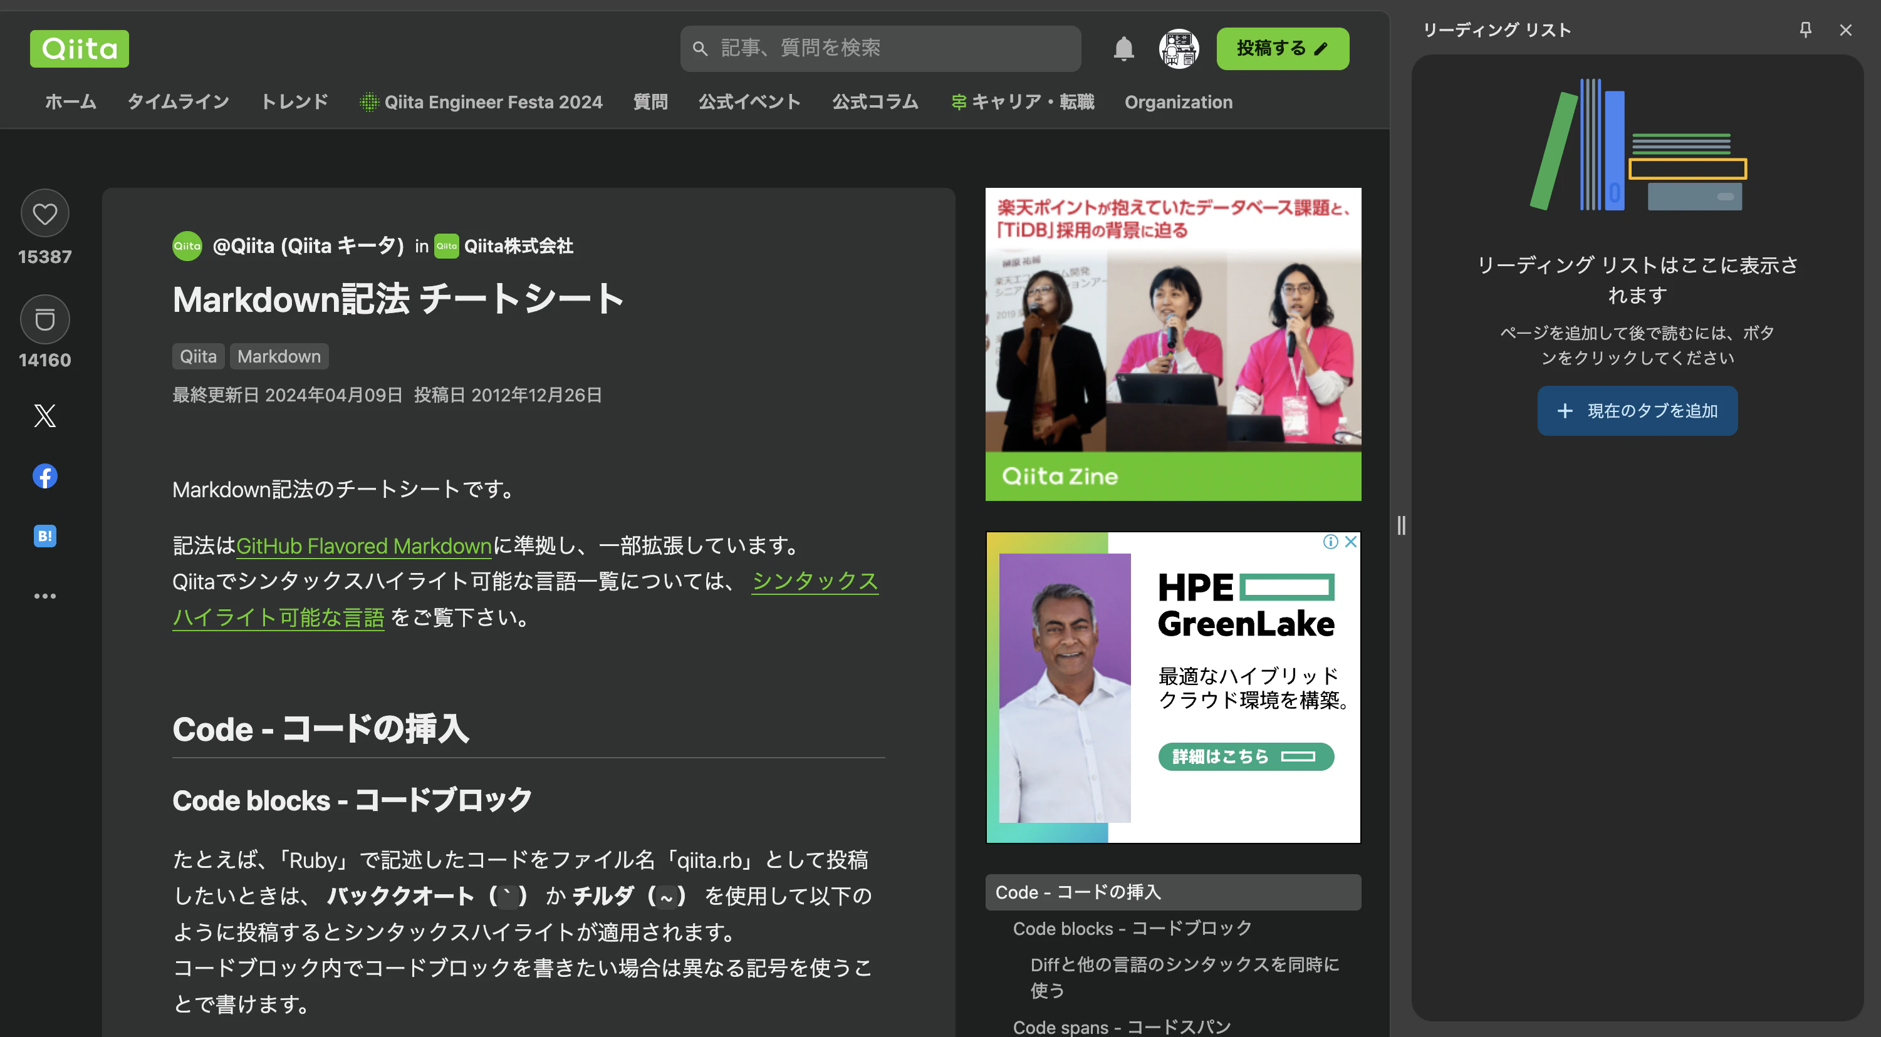1881x1037 pixels.
Task: Click the search magnifier icon
Action: [701, 48]
